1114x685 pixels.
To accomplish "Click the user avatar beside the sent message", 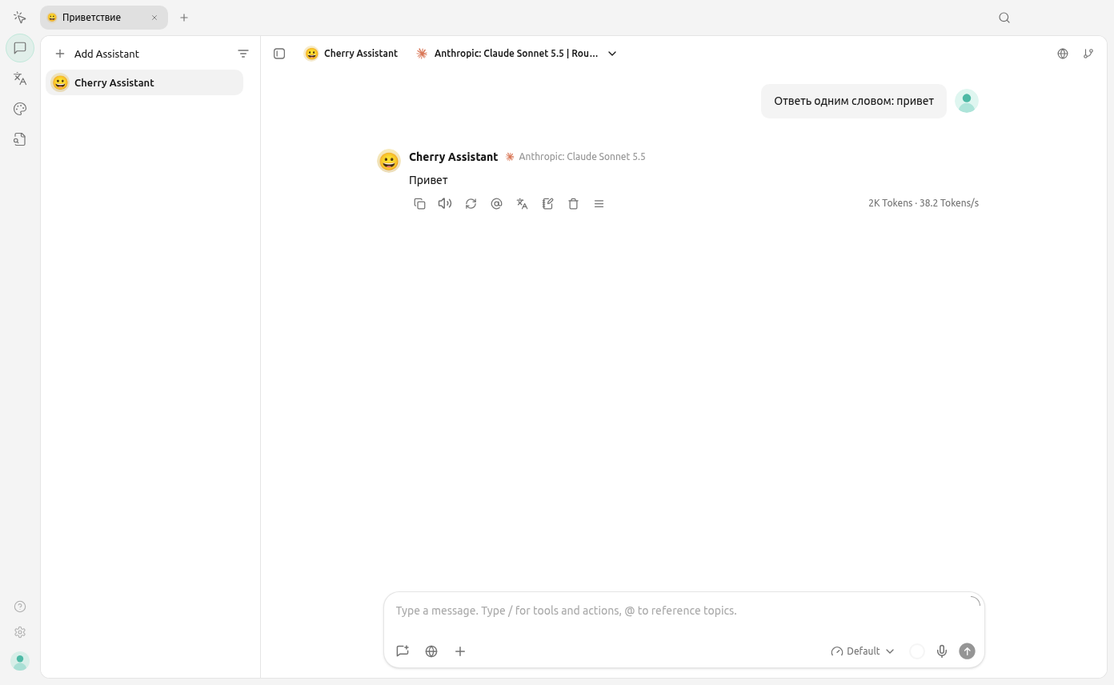I will pos(967,101).
